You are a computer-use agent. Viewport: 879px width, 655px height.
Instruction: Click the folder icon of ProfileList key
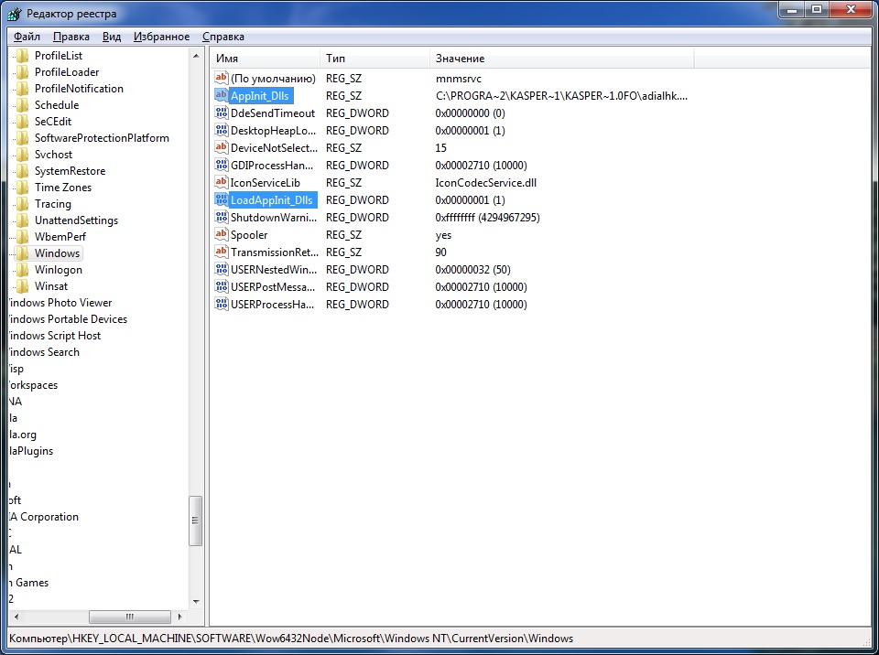coord(22,56)
